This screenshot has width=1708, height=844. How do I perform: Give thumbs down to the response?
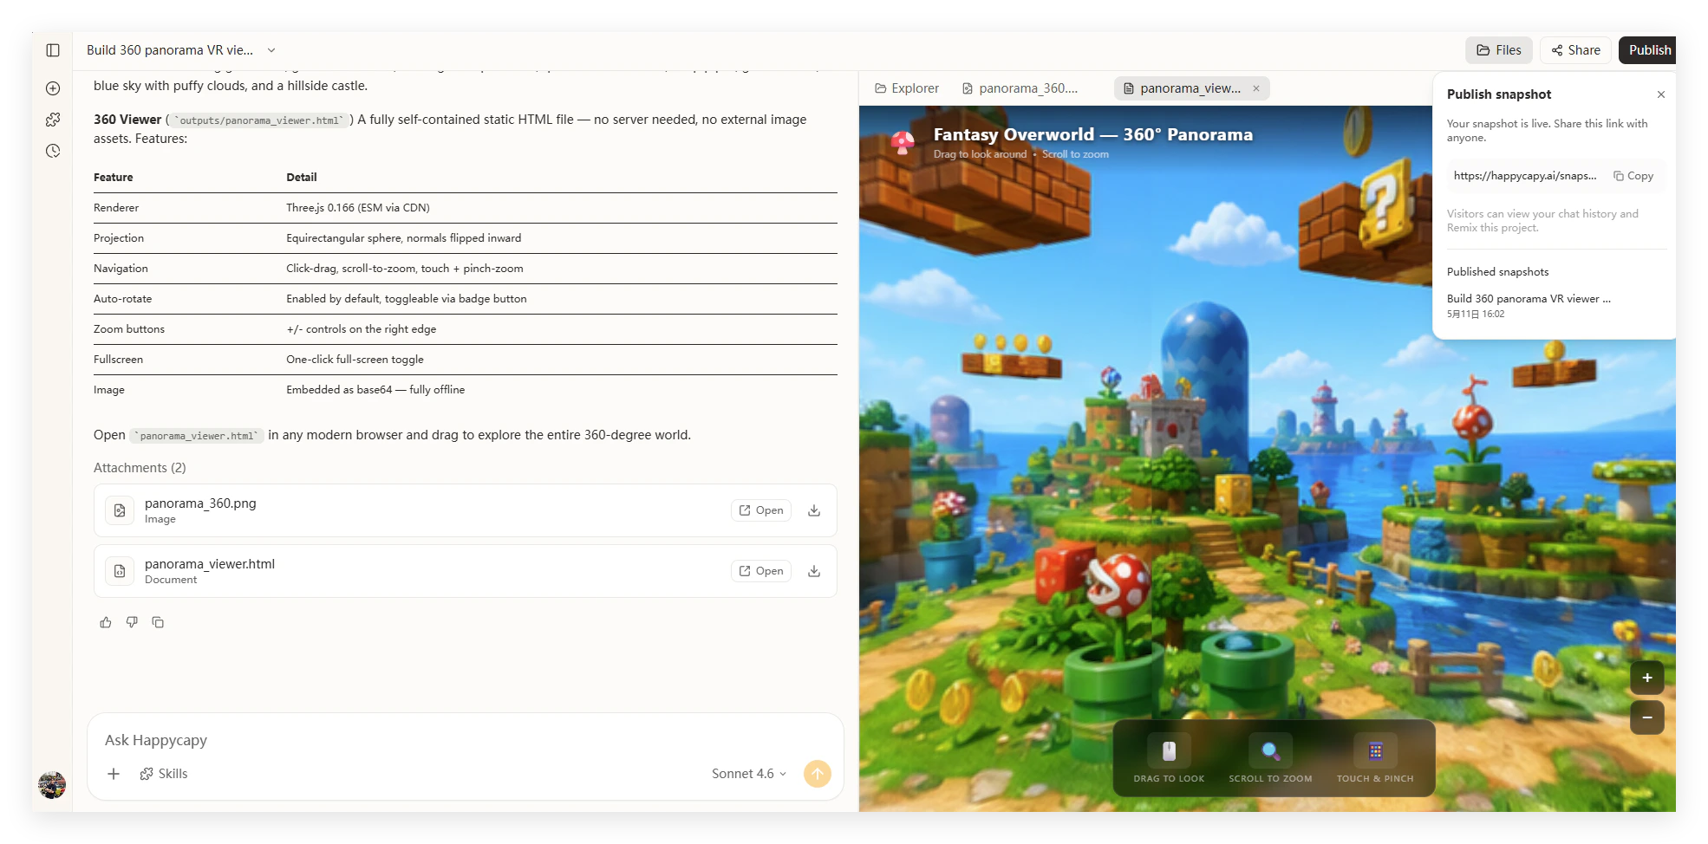coord(132,622)
